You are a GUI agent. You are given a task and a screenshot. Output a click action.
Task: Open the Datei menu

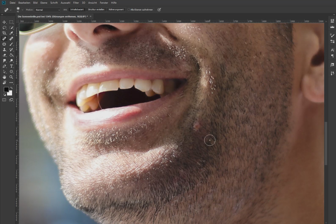12,3
